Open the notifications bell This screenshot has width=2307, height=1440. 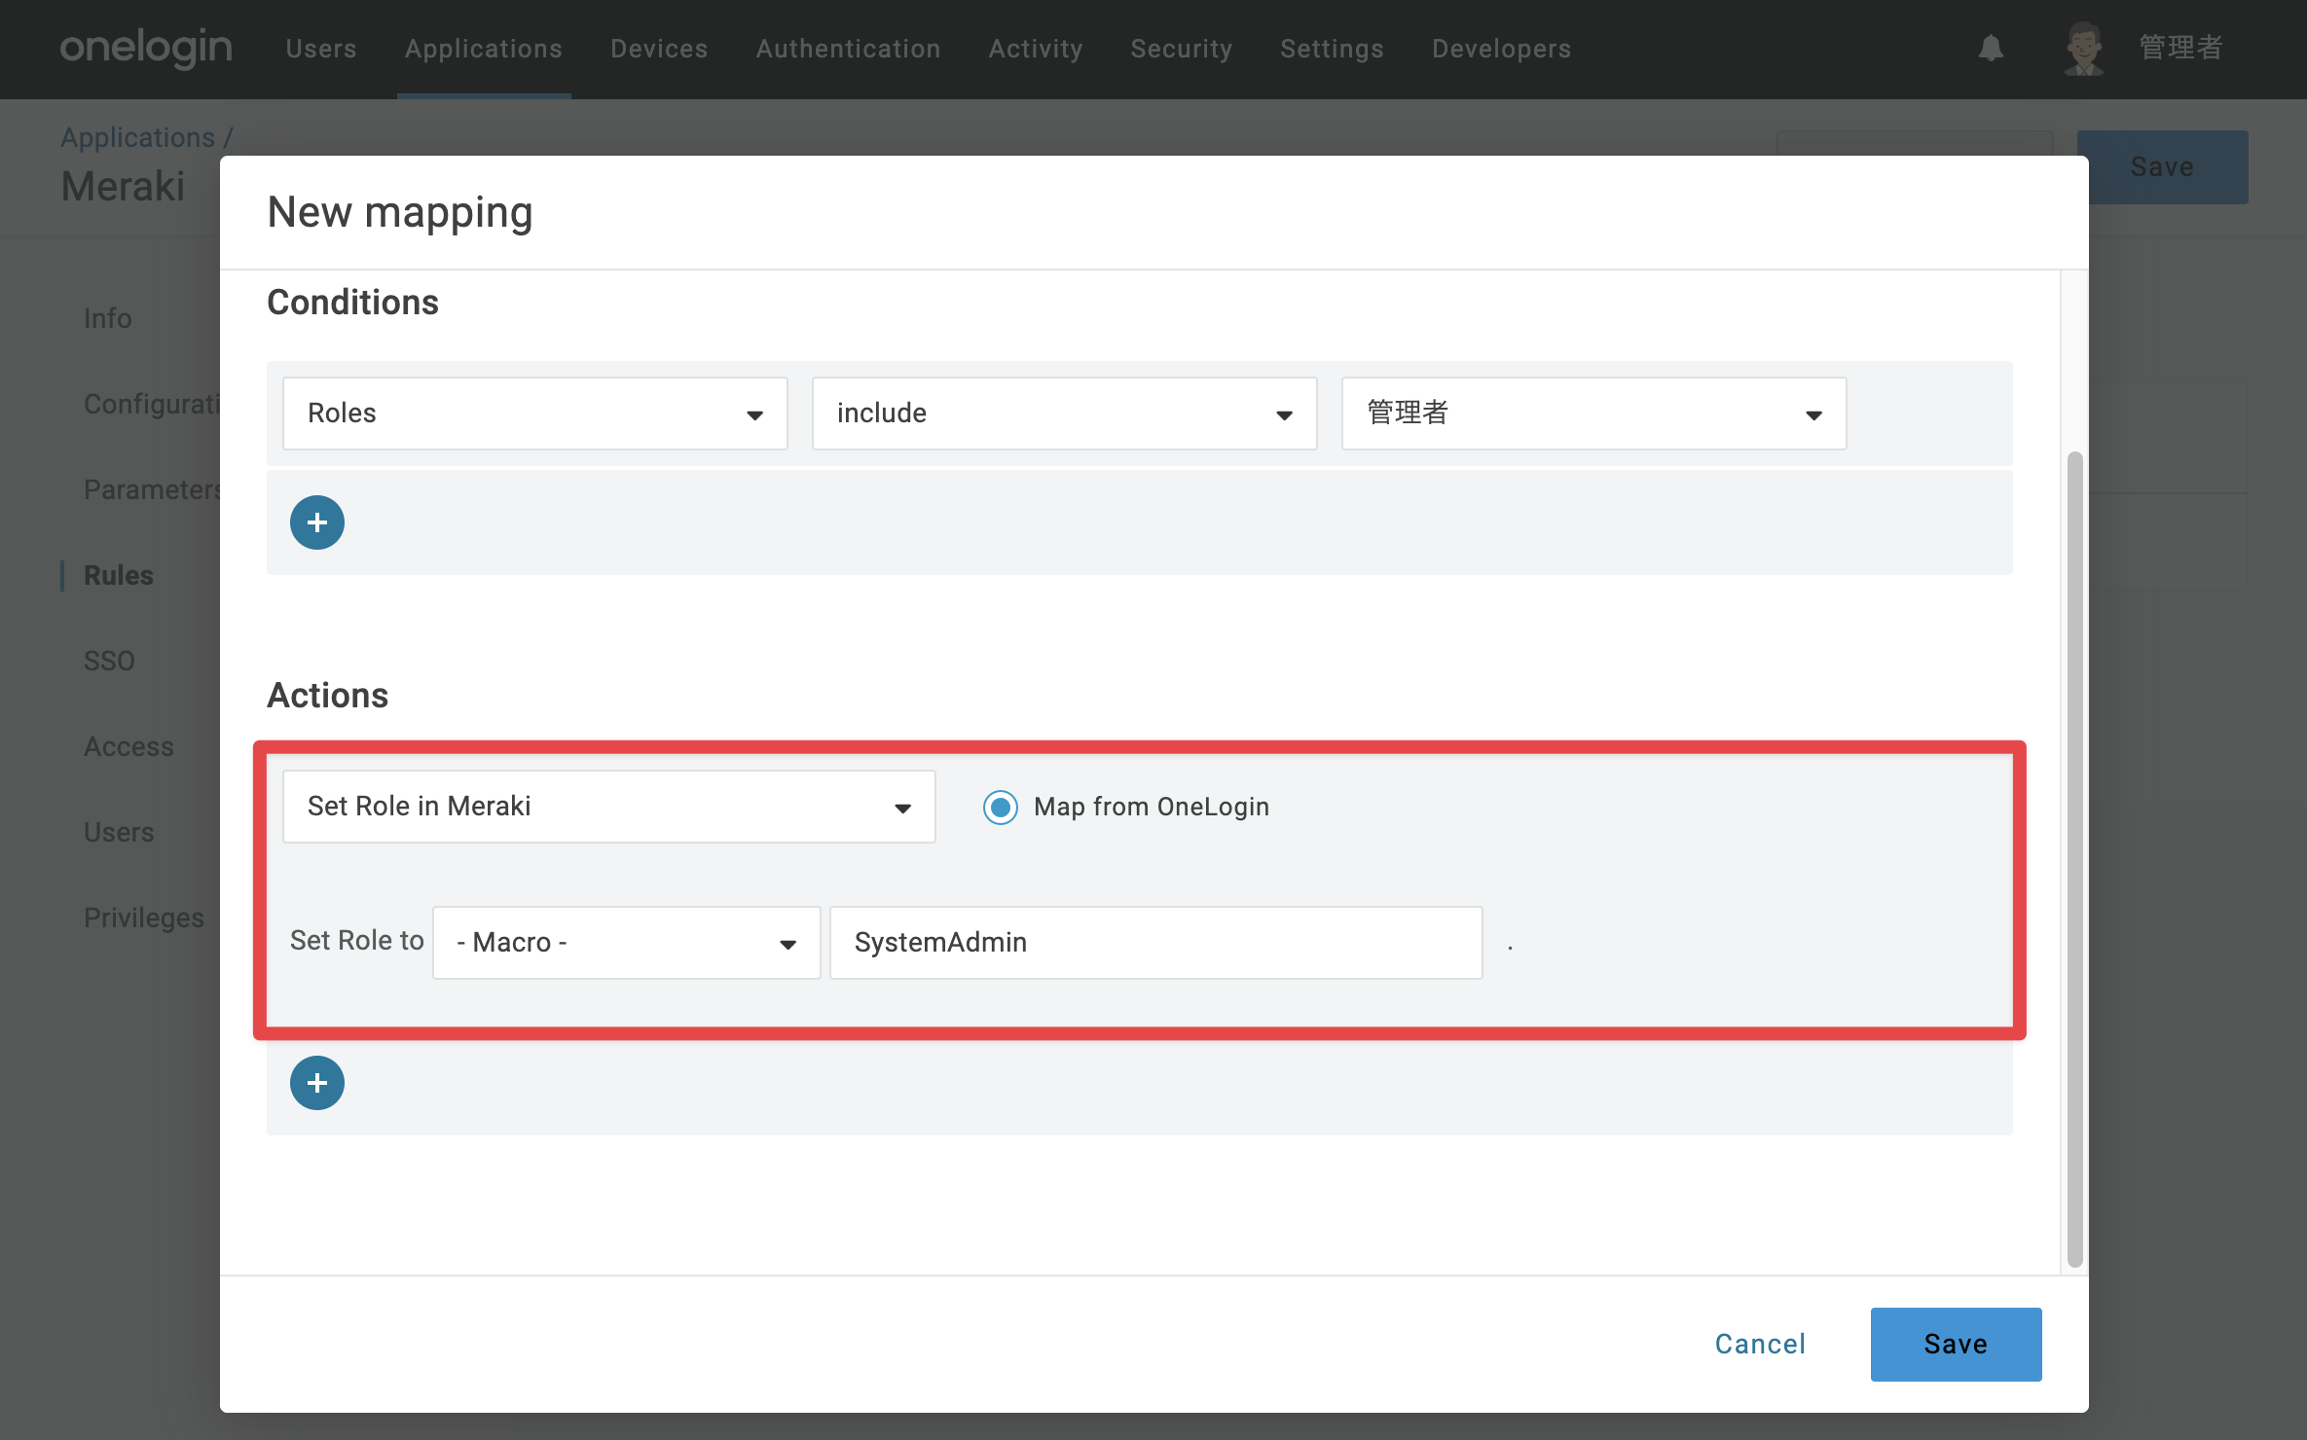click(1991, 48)
